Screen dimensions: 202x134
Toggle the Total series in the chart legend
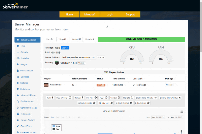[57, 126]
